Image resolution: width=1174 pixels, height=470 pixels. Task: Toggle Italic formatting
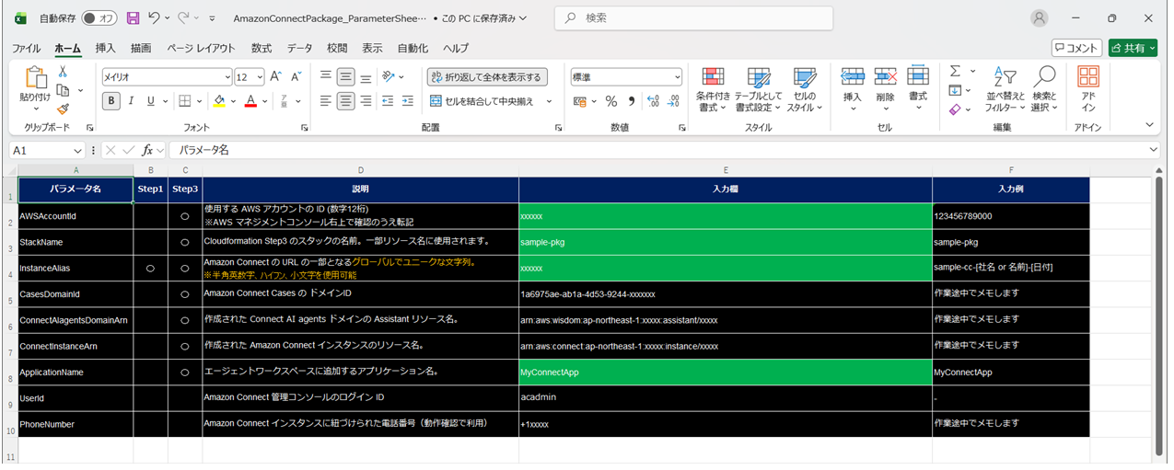pos(132,101)
